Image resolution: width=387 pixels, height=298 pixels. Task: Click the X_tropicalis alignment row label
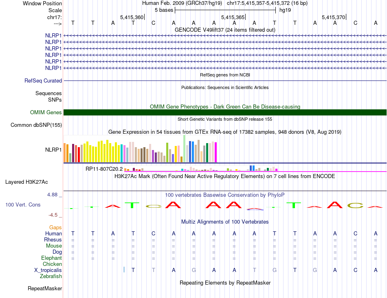pos(48,270)
